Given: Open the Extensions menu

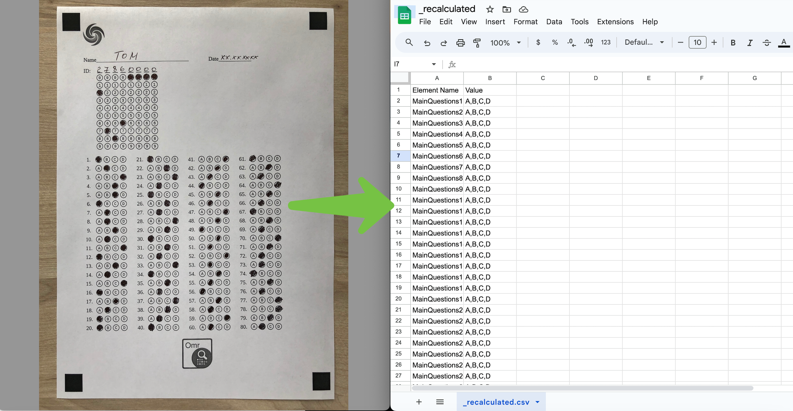Looking at the screenshot, I should tap(616, 22).
